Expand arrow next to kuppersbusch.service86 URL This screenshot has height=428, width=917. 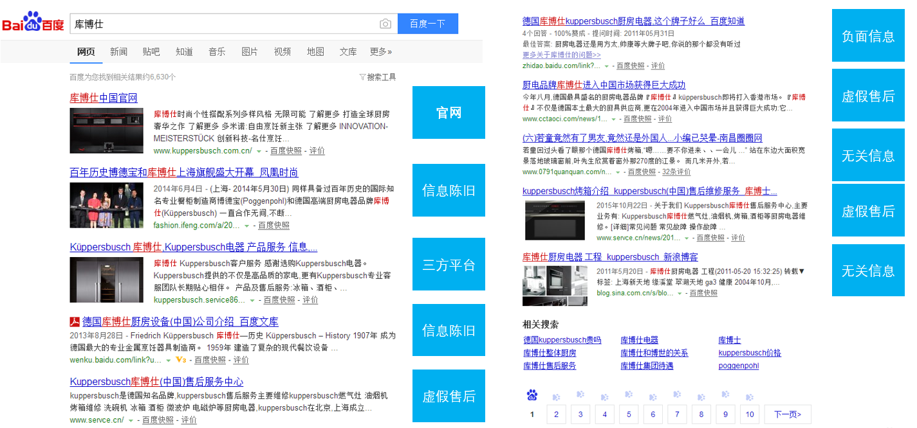(252, 300)
